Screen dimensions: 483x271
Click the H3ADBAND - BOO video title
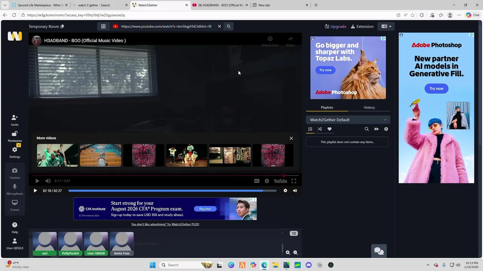85,41
